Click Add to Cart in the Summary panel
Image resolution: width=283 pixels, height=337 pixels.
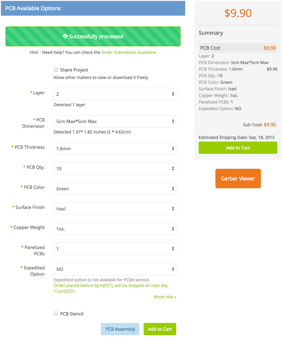pyautogui.click(x=238, y=148)
